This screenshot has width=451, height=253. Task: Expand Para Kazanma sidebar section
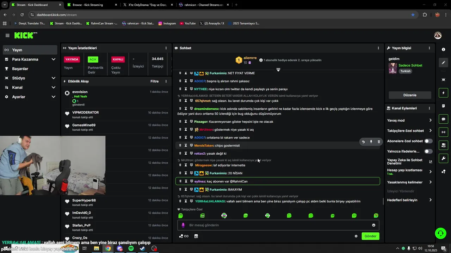pos(30,59)
